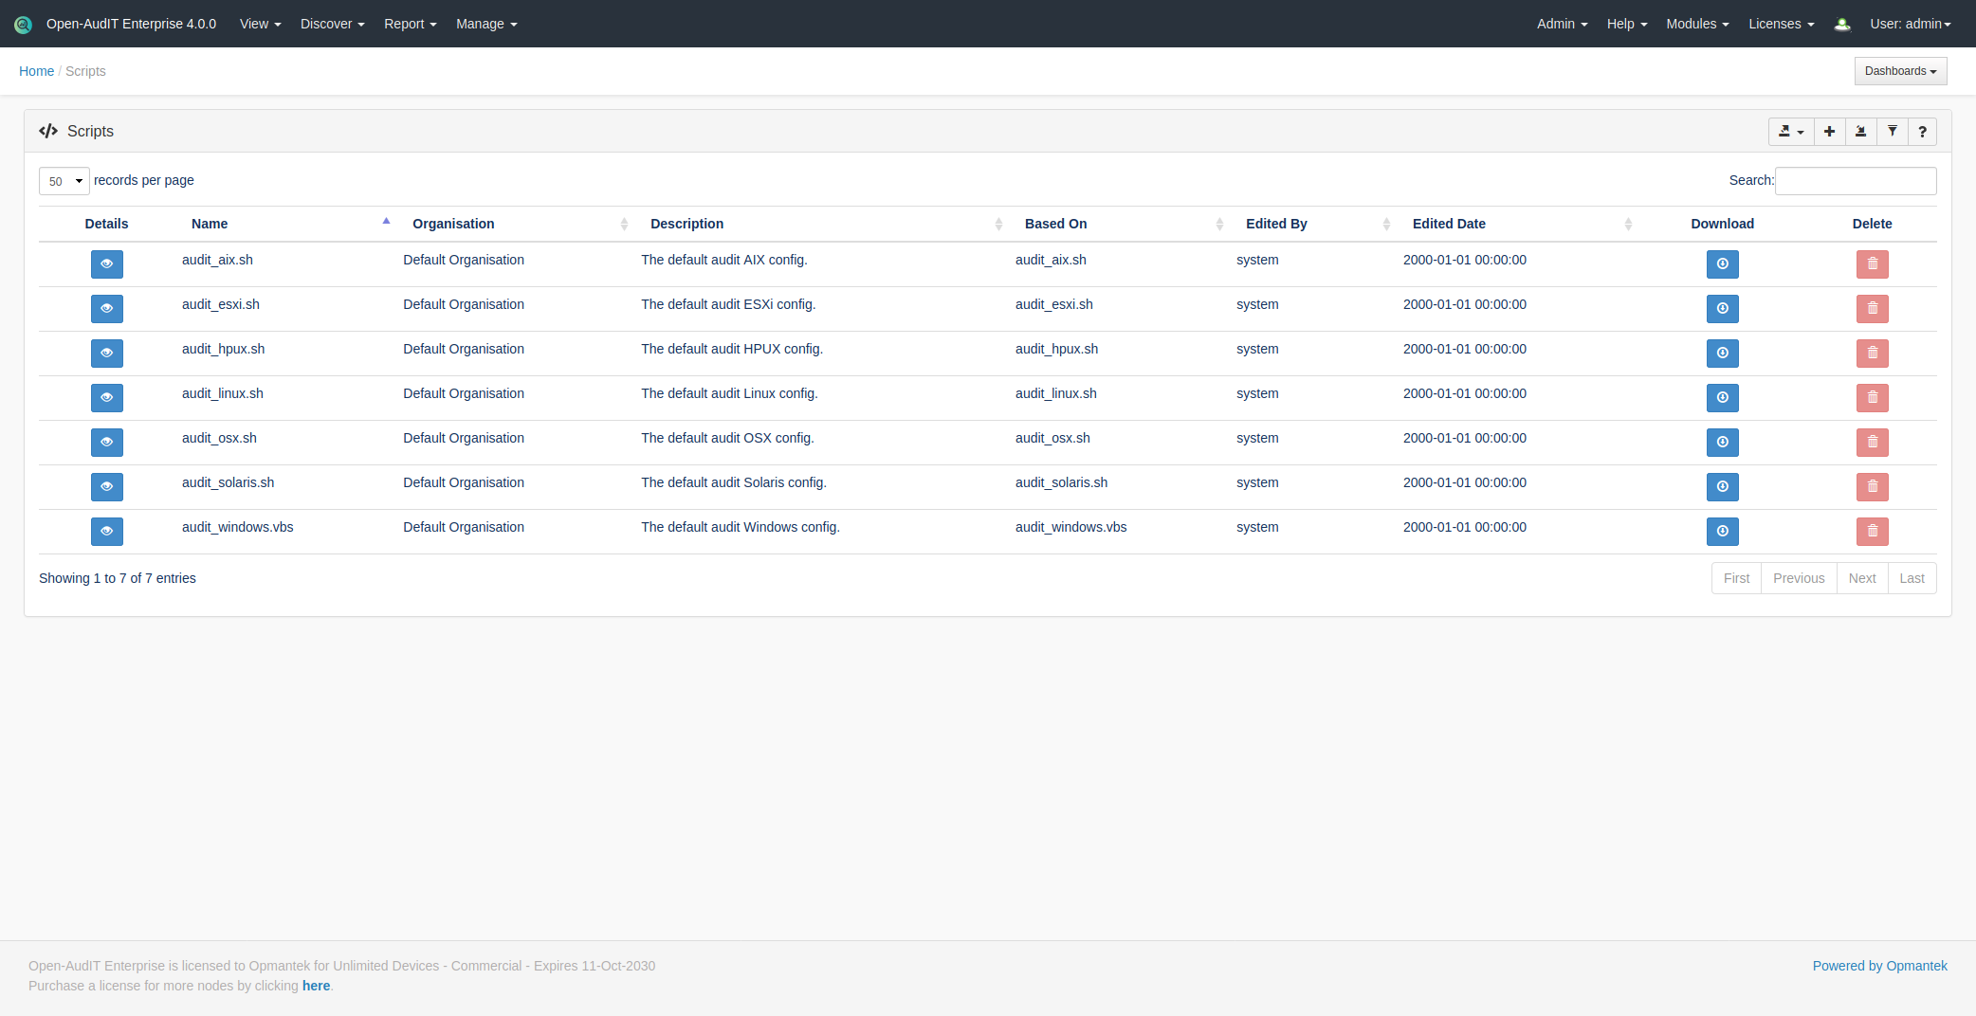Download the audit_esxi.sh script
This screenshot has height=1016, width=1976.
coord(1723,309)
